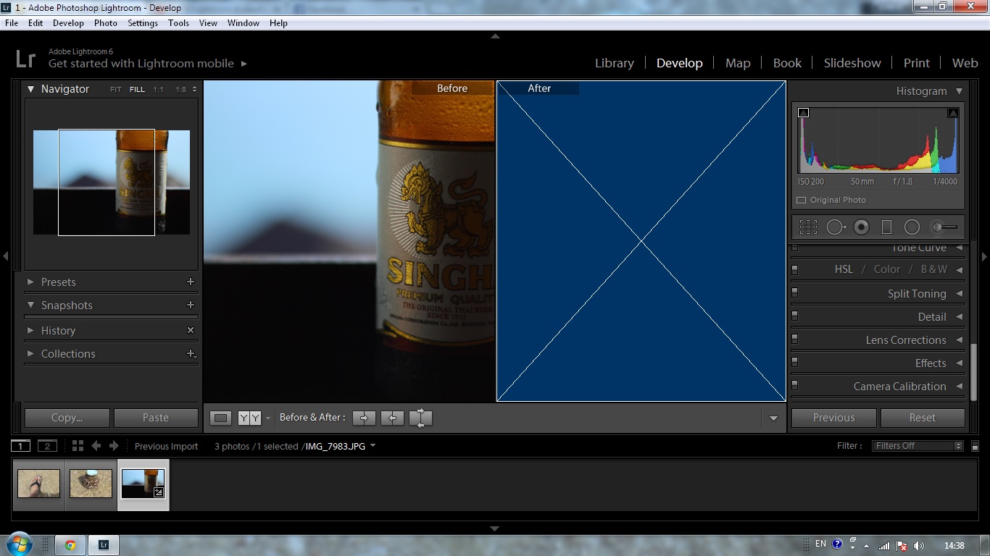Toggle shadow clipping indicator in histogram
The image size is (990, 556).
(803, 112)
